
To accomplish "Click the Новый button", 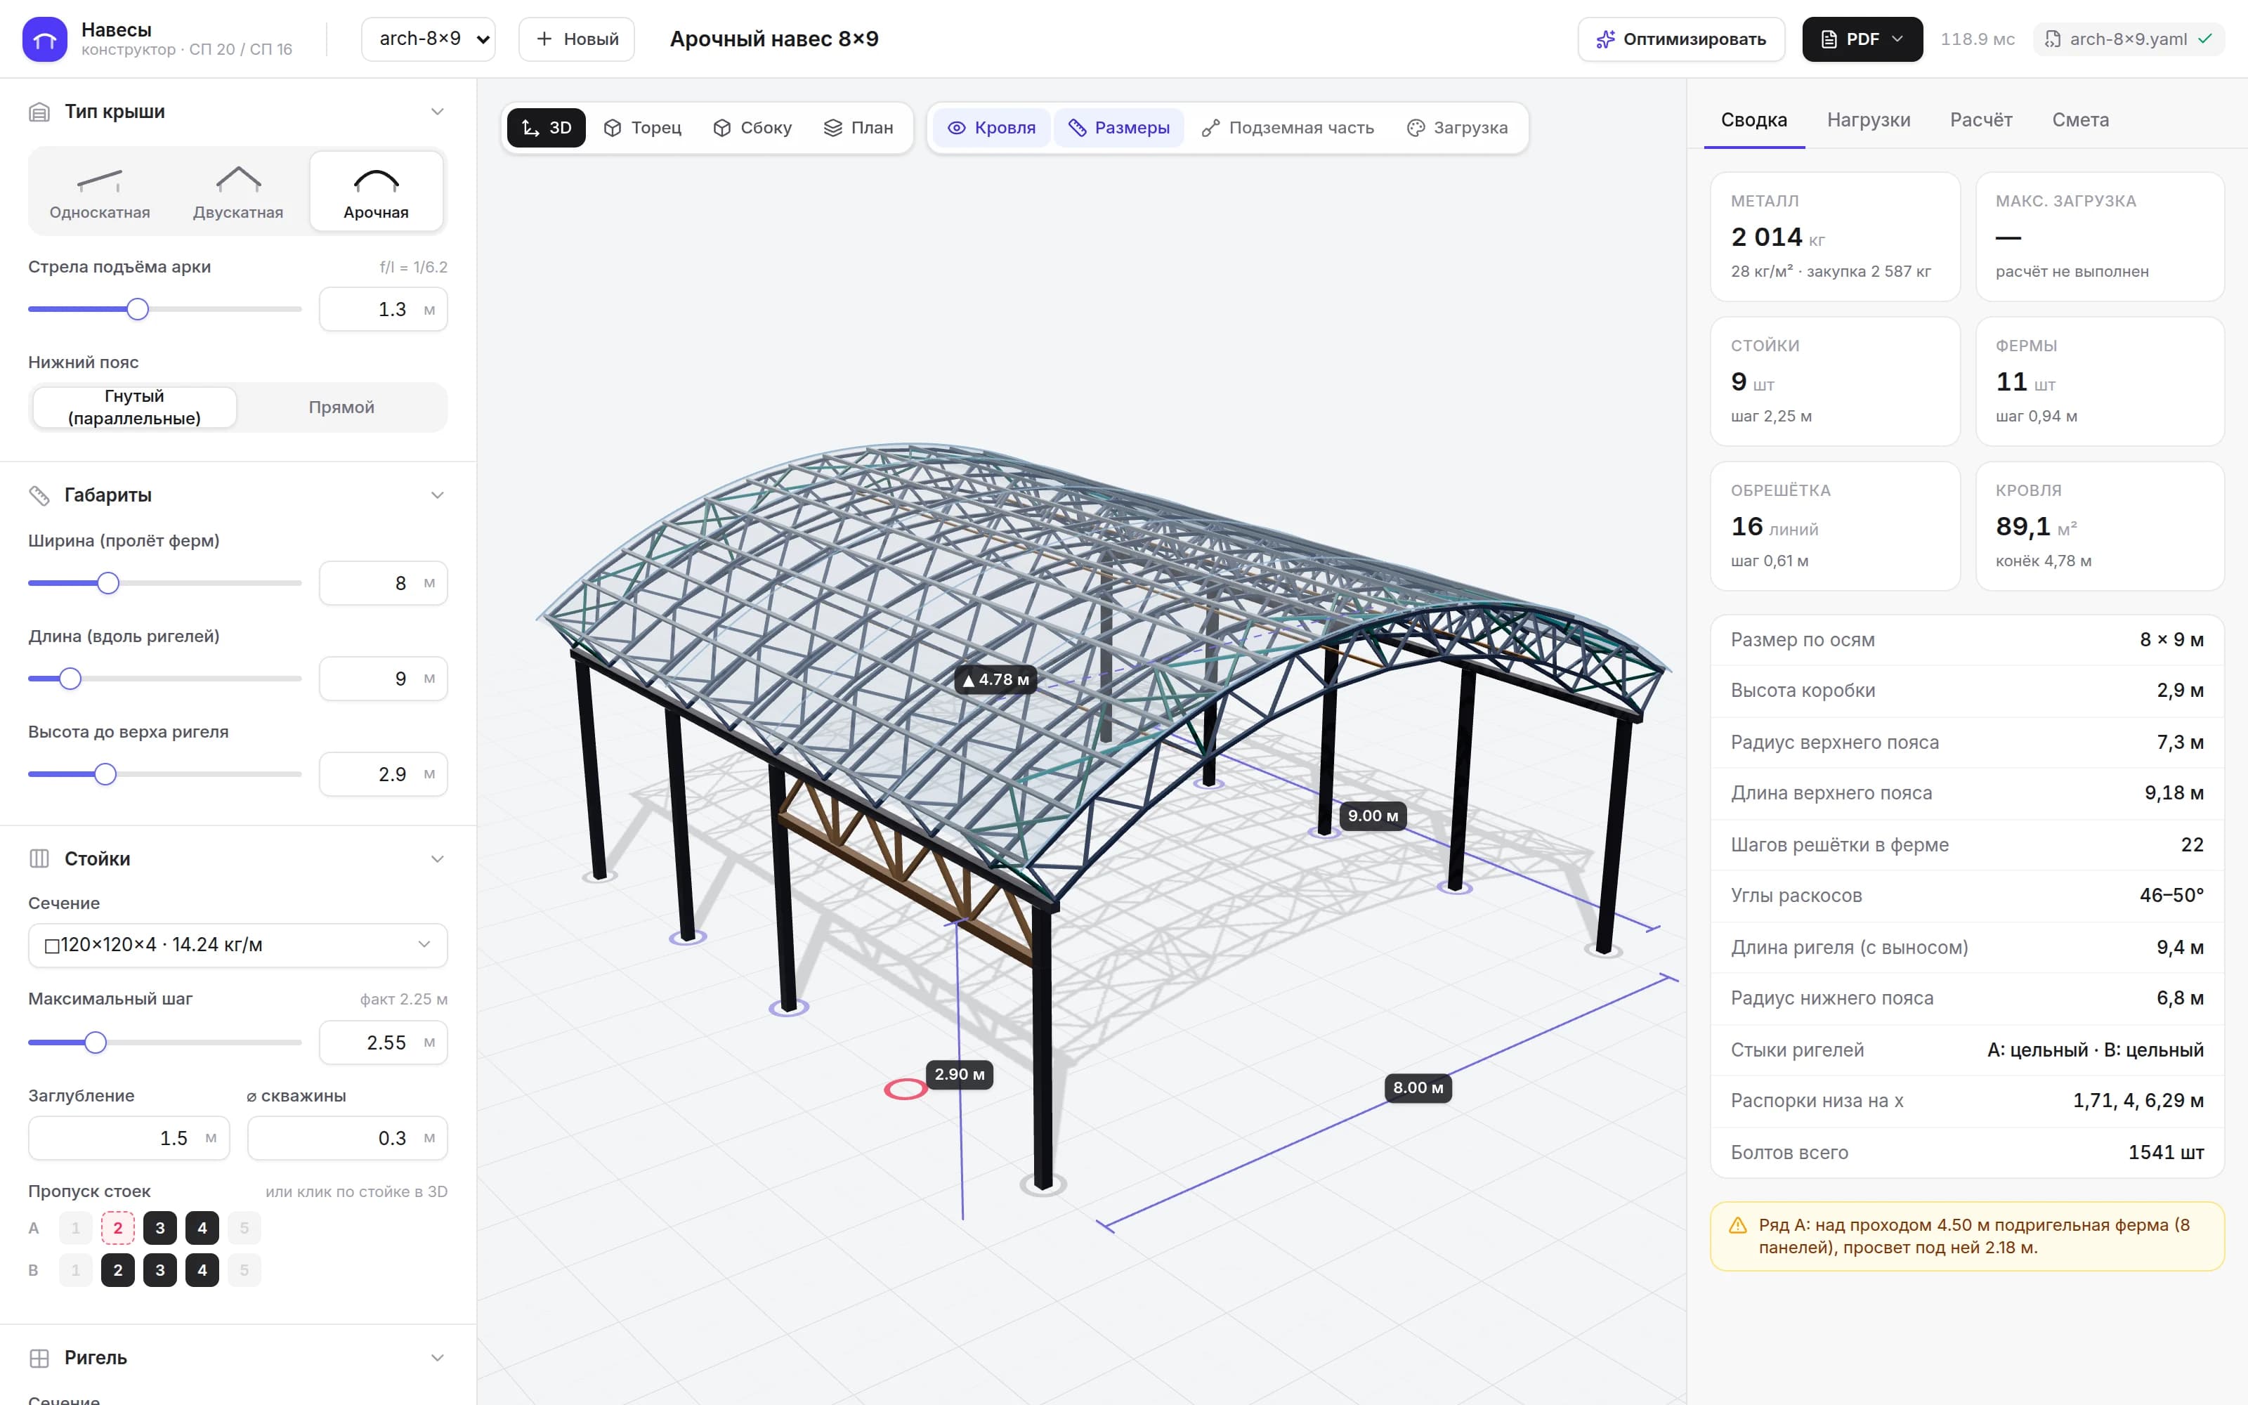I will (x=577, y=39).
